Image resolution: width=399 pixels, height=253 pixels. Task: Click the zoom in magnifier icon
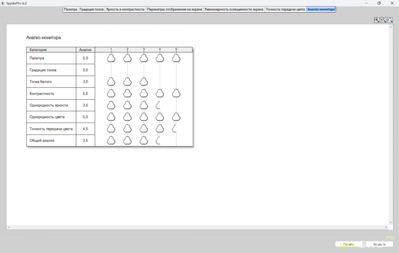pos(377,20)
